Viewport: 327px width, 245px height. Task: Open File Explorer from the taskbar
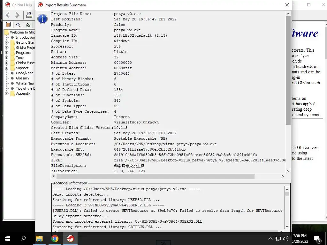pyautogui.click(x=39, y=239)
